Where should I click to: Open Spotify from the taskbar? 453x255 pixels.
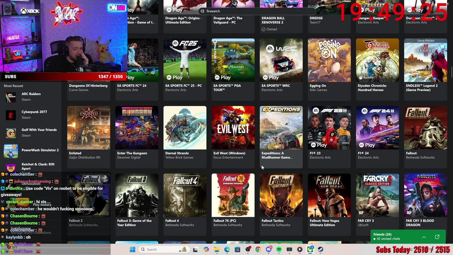[279, 249]
